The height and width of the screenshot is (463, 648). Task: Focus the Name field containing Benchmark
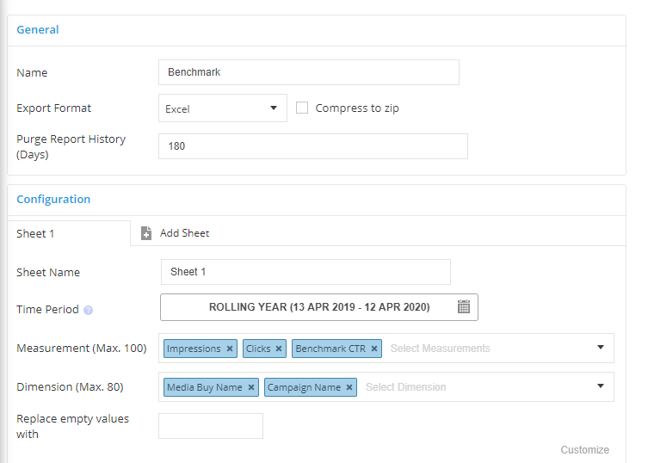click(309, 72)
